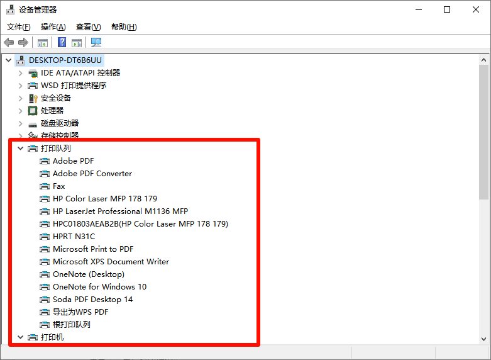
Task: Collapse the 打印机 node
Action: [x=20, y=337]
